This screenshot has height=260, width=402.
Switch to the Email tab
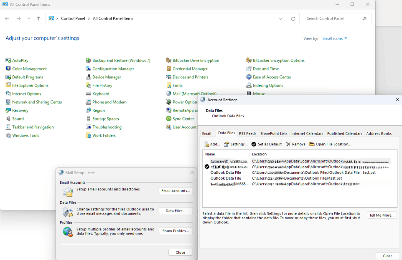click(206, 133)
